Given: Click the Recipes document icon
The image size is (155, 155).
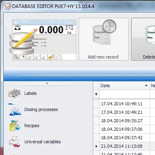Looking at the screenshot, I should (15, 126).
